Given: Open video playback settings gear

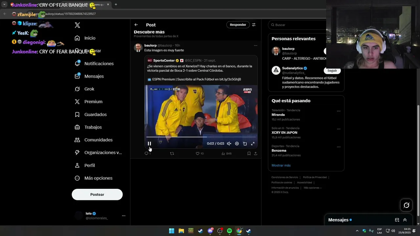Looking at the screenshot, I should tap(237, 144).
